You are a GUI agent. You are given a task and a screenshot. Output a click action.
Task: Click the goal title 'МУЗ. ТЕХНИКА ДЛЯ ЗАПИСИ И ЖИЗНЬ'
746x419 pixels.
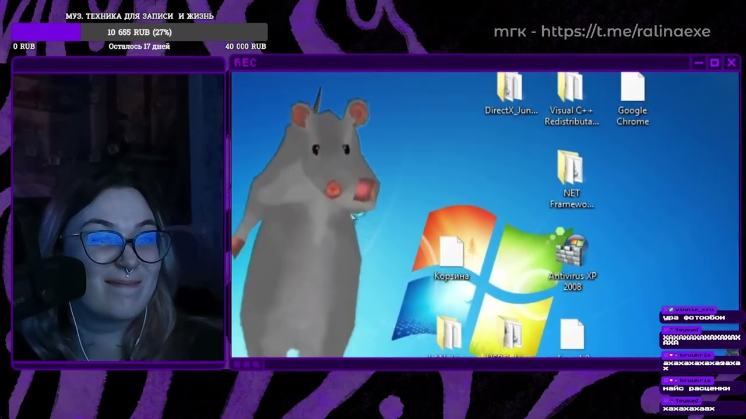point(140,16)
